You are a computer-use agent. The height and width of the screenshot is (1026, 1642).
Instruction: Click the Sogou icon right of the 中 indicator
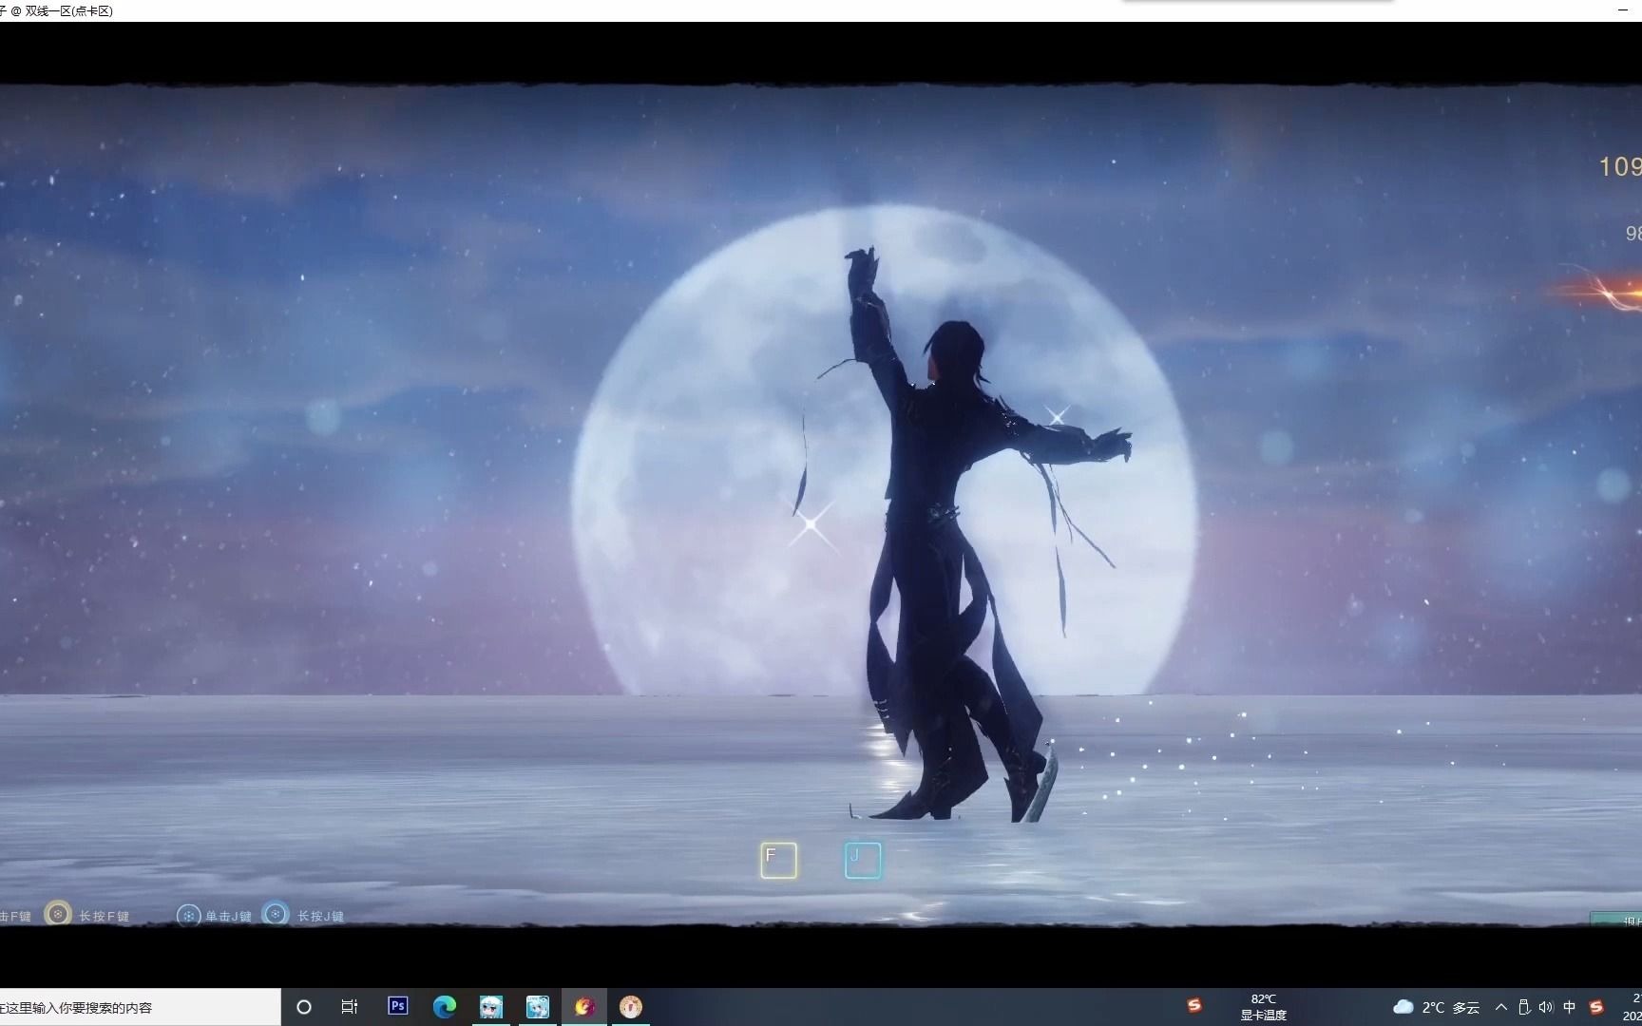coord(1596,1007)
